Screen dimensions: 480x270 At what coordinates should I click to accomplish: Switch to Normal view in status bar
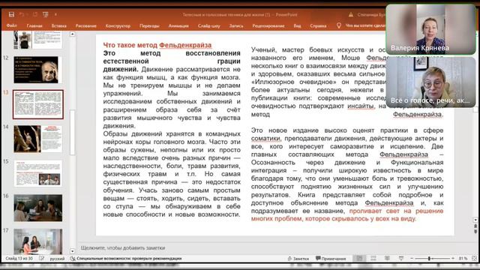tap(359, 258)
